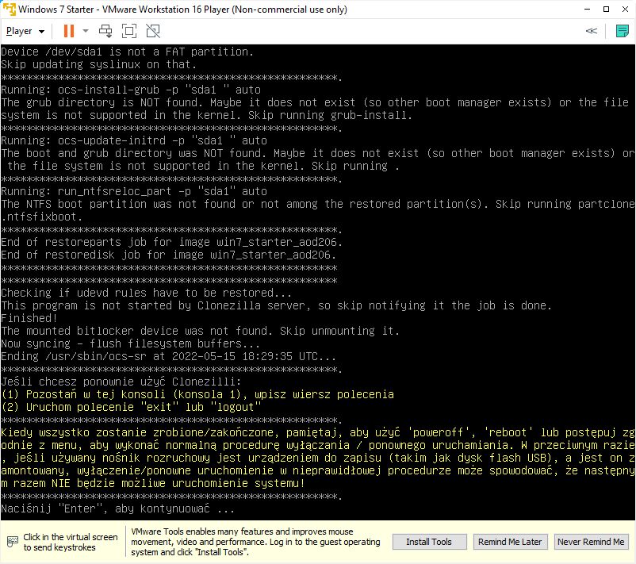Click the Remind Me Later button

(x=509, y=542)
